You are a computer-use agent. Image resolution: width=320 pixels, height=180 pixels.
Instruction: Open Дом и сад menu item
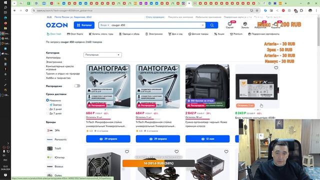click(x=175, y=34)
